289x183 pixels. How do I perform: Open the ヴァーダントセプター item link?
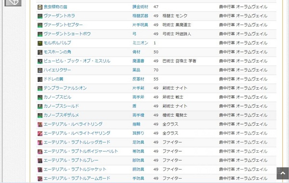click(63, 25)
